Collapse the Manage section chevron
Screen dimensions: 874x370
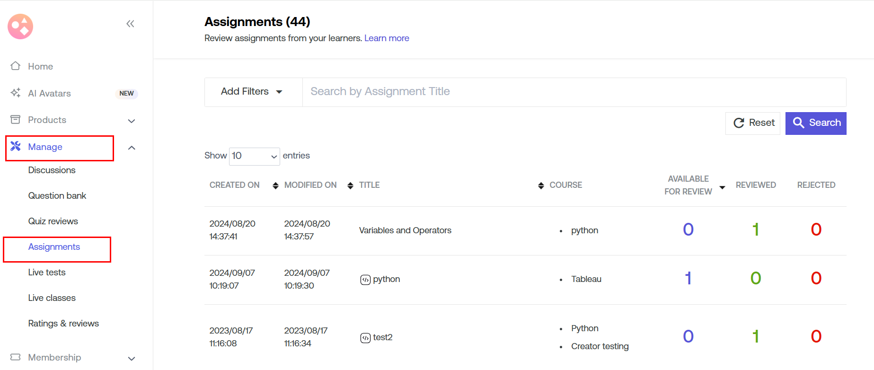132,148
